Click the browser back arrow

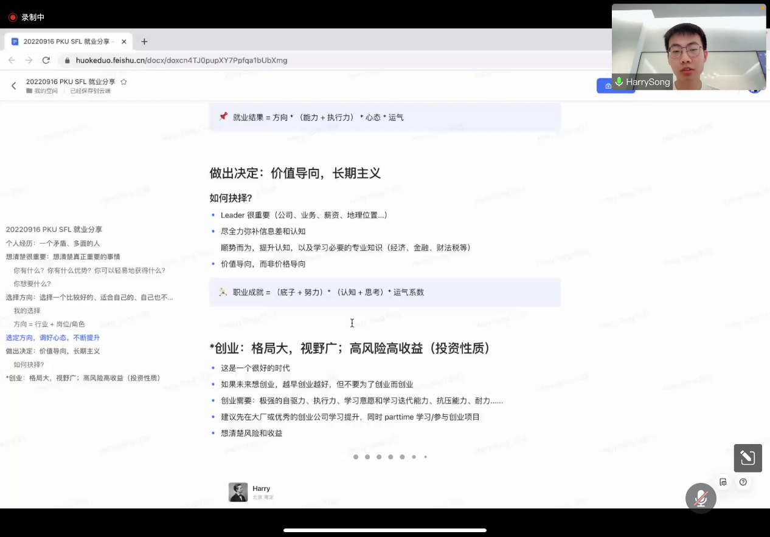pos(12,60)
